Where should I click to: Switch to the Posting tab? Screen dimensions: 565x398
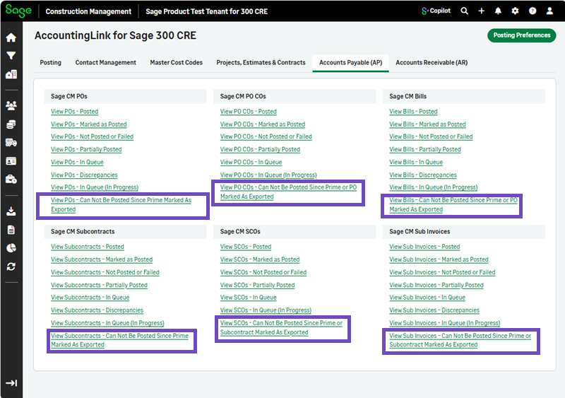click(50, 62)
